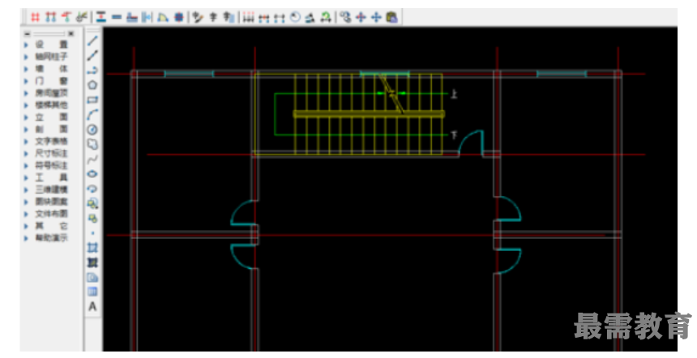Image resolution: width=697 pixels, height=358 pixels.
Task: Select the yellow staircase handrail in drawing
Action: click(x=369, y=114)
